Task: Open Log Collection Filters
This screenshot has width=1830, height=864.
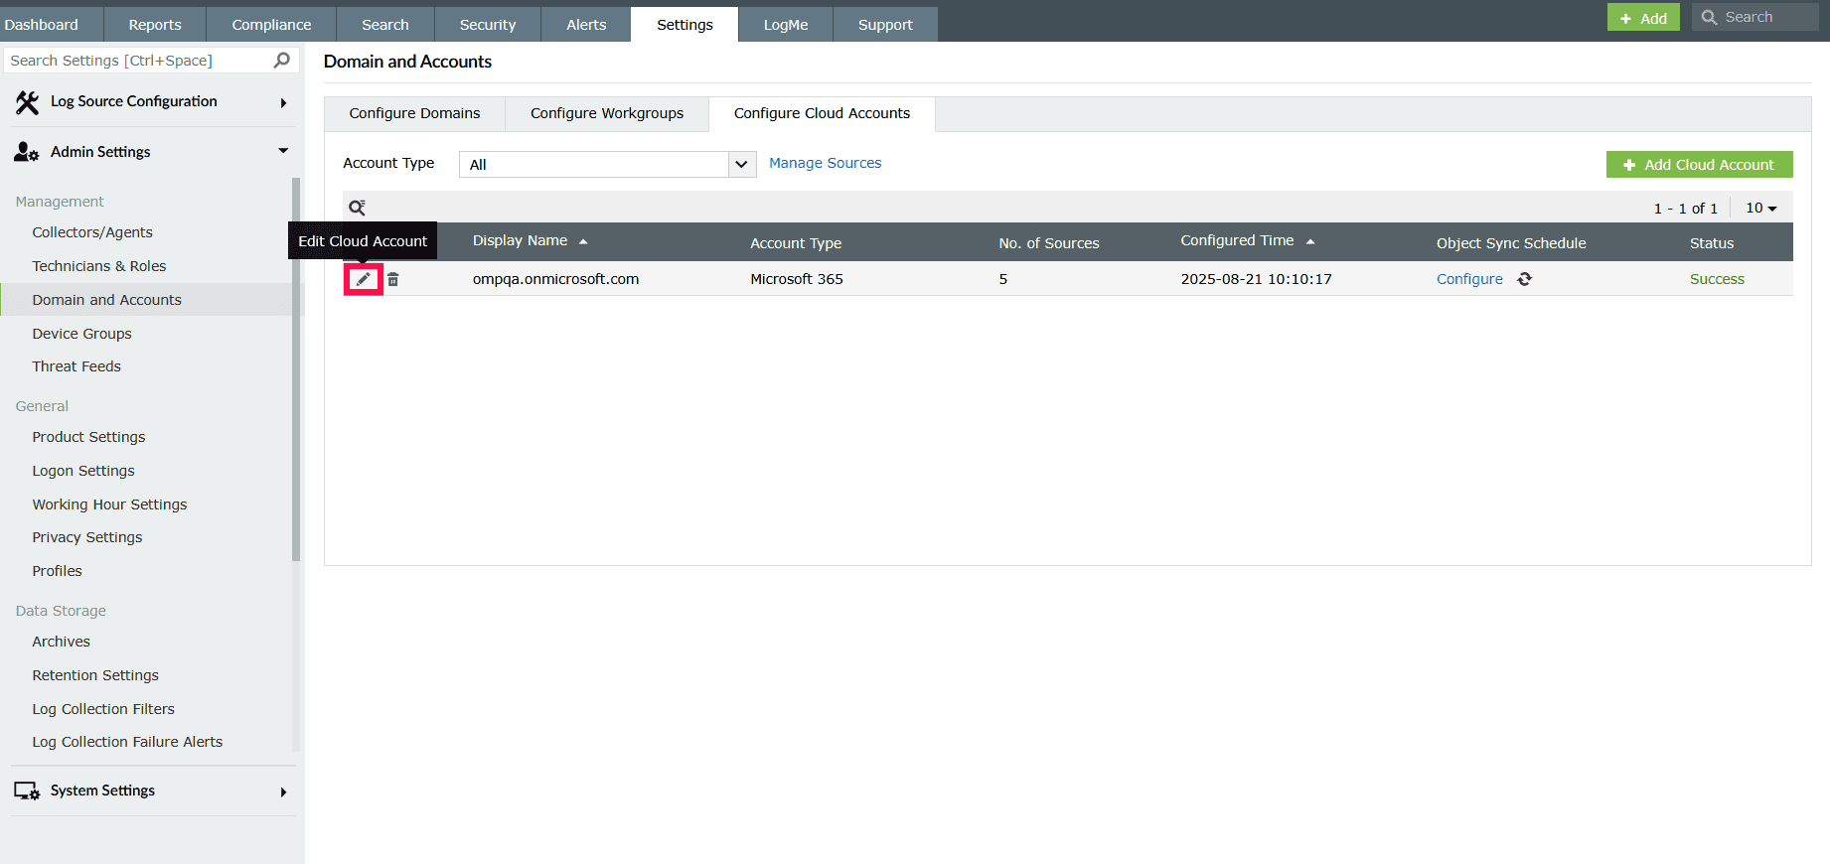Action: 103,709
